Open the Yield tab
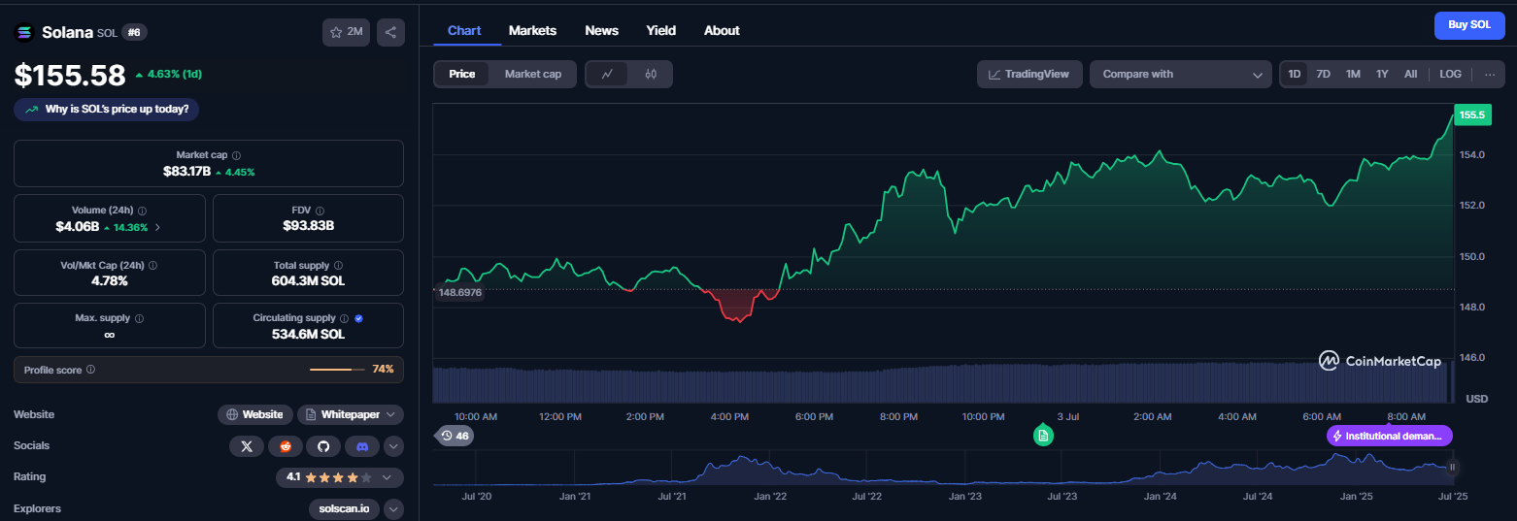Viewport: 1517px width, 521px height. click(661, 30)
